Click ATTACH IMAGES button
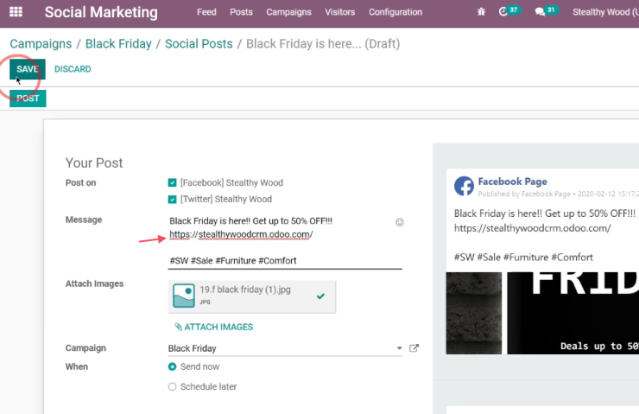The height and width of the screenshot is (414, 639). [214, 327]
